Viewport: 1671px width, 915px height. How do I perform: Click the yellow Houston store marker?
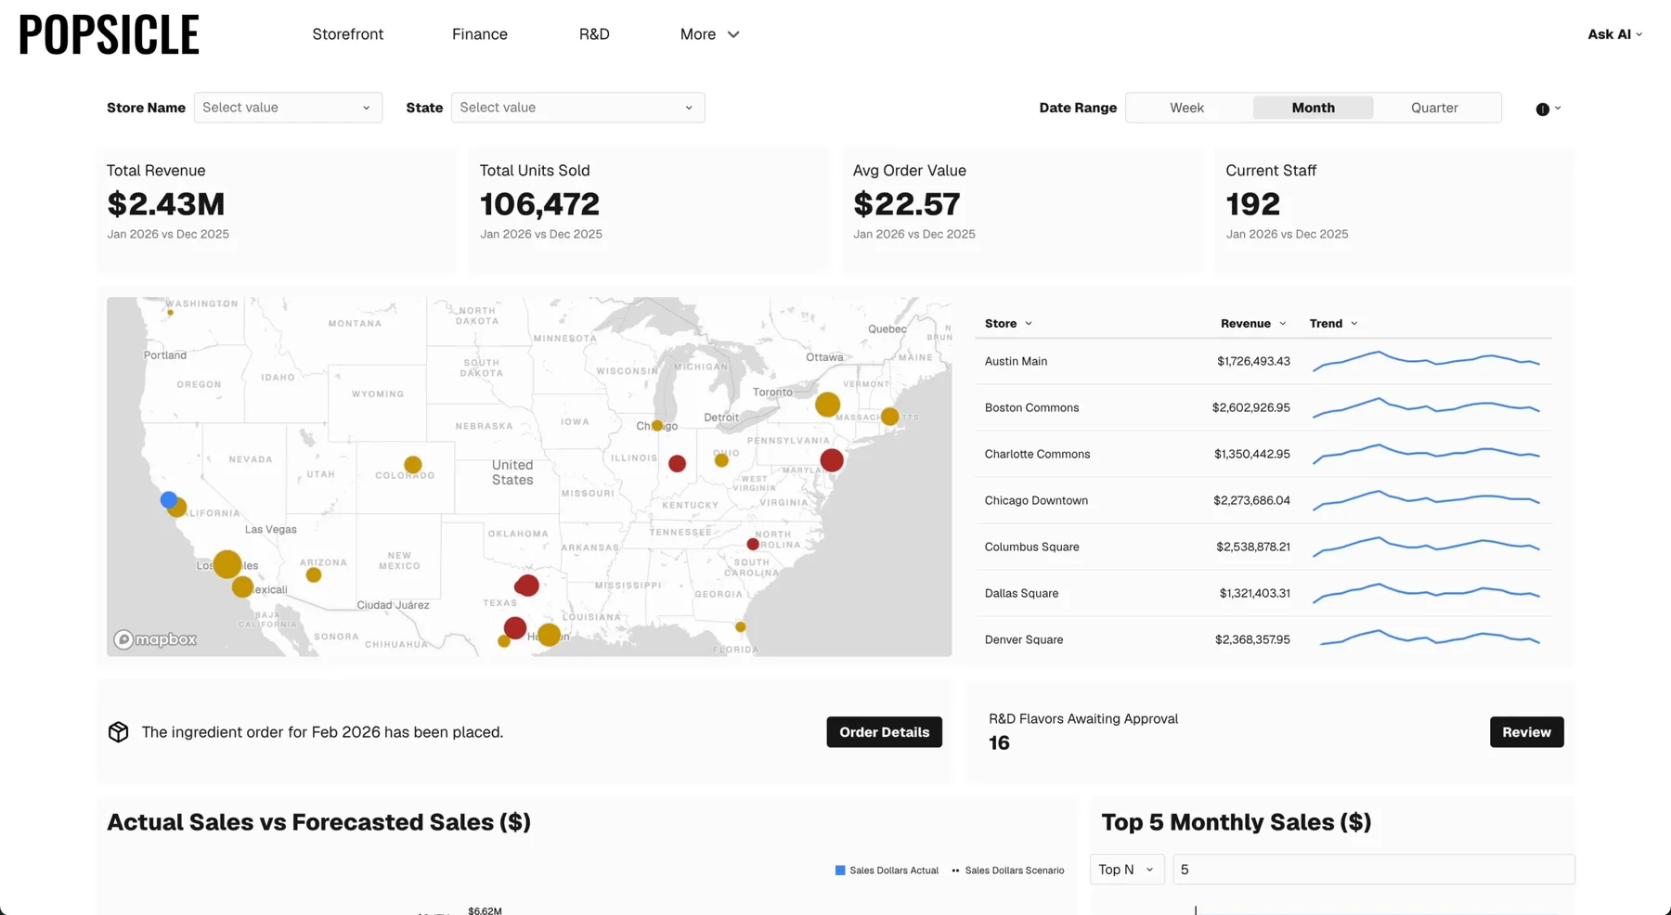(549, 635)
